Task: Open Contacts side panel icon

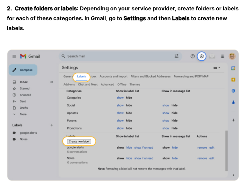Action: (233, 102)
